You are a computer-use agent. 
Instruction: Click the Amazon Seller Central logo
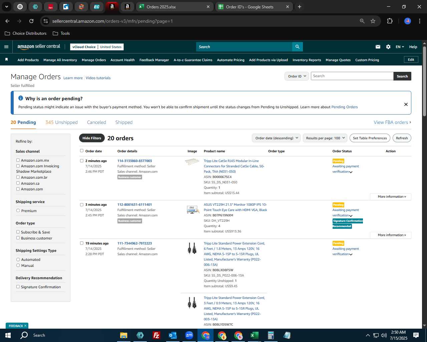coord(39,47)
